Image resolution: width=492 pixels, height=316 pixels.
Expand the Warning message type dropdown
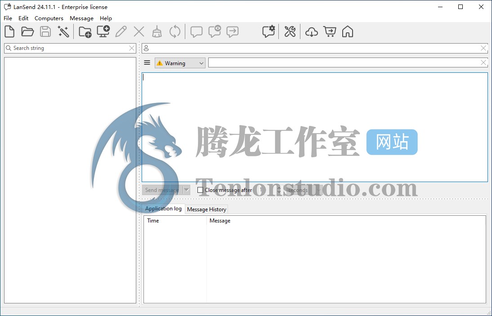(x=201, y=63)
